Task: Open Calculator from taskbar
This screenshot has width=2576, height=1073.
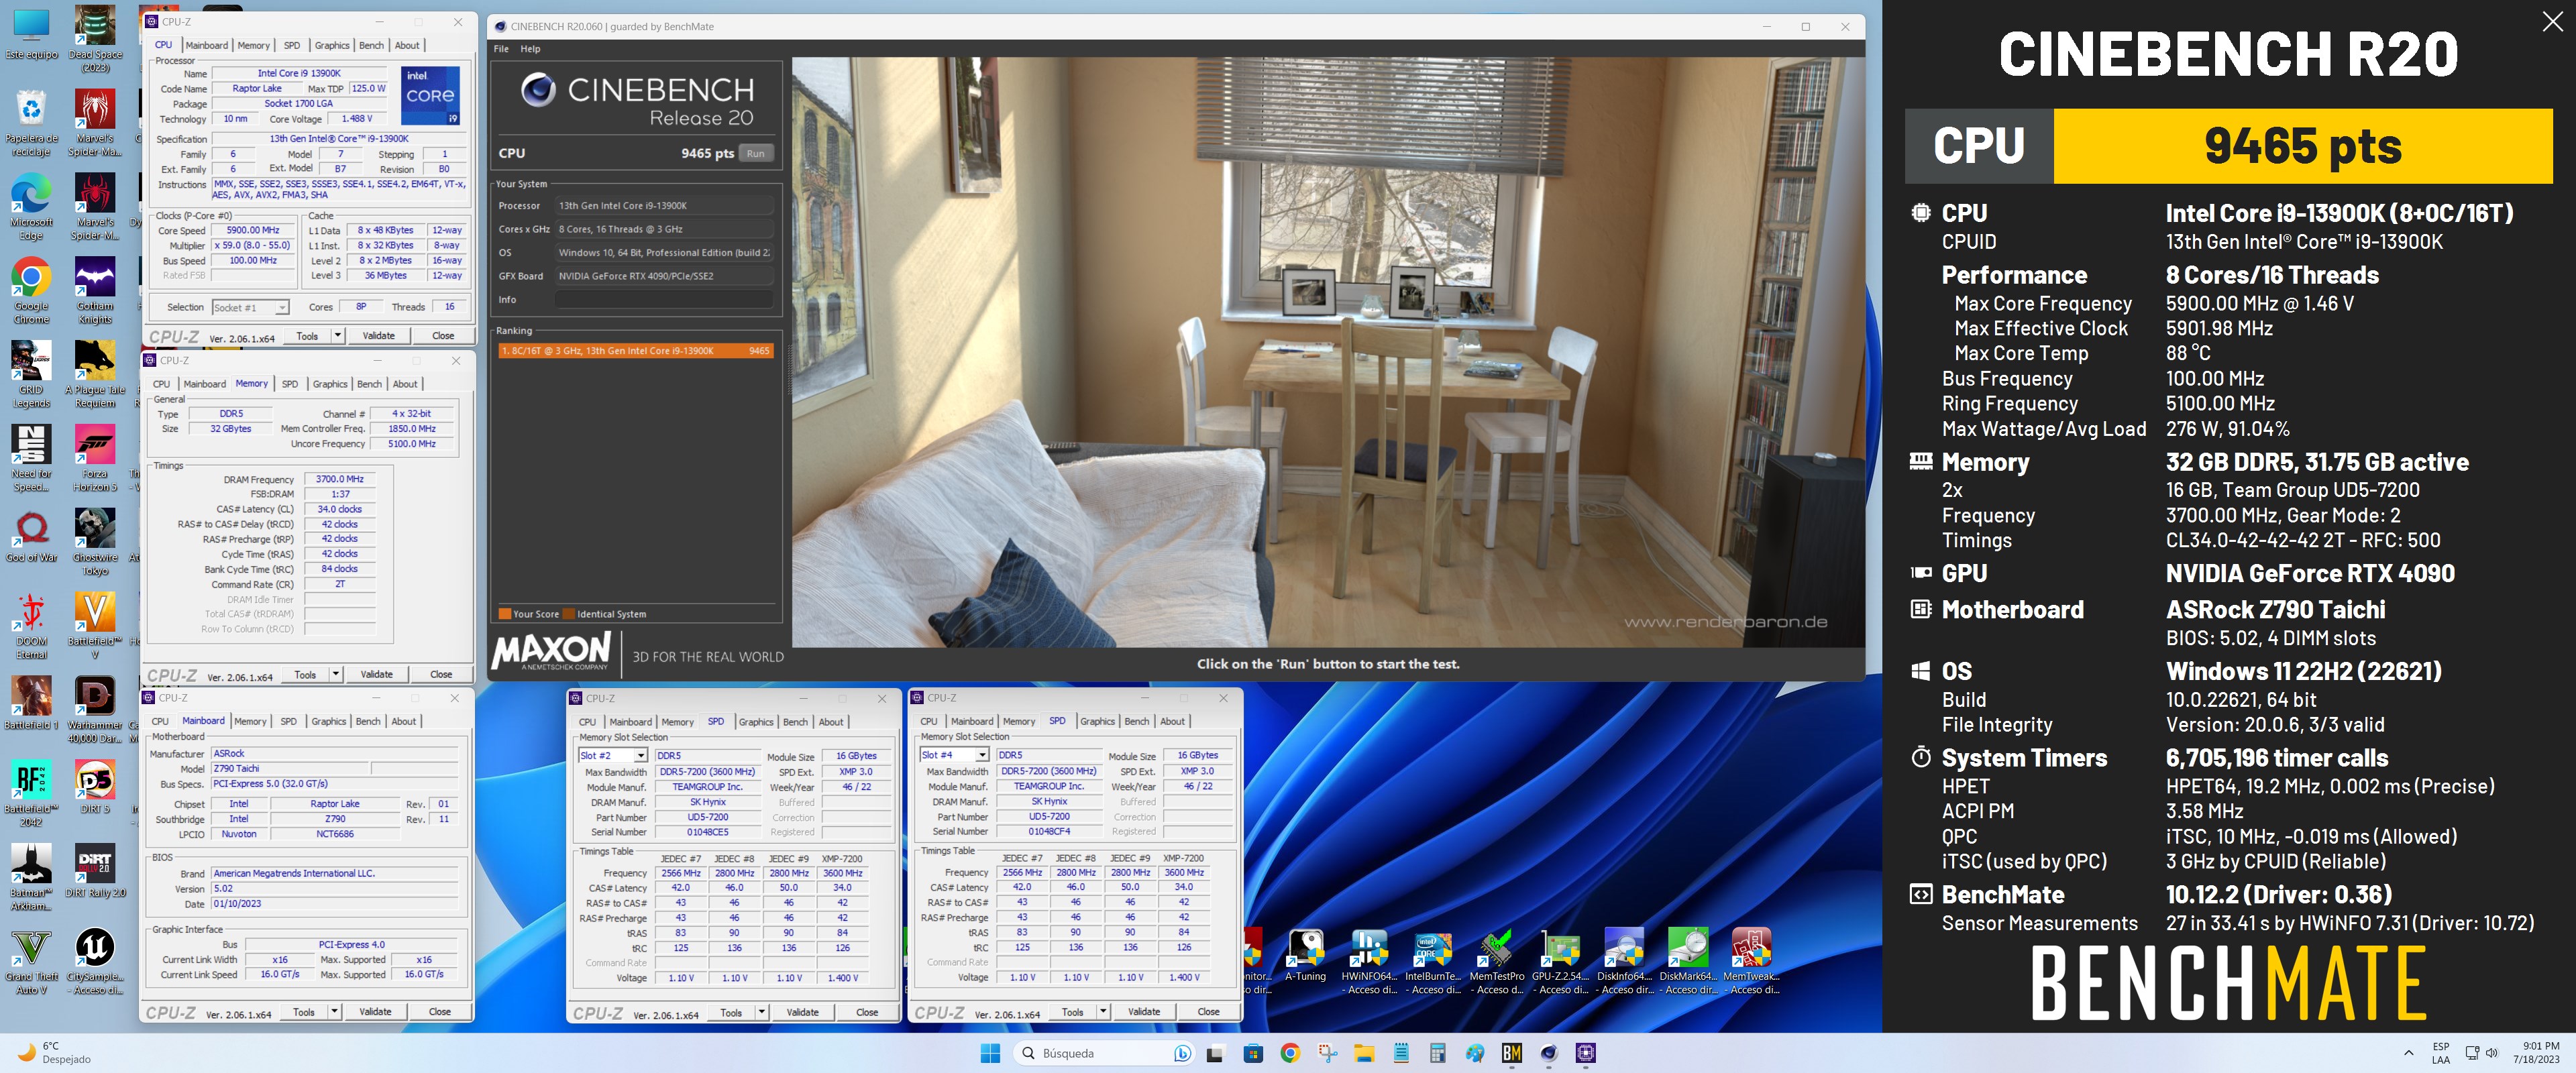Action: coord(1438,1053)
